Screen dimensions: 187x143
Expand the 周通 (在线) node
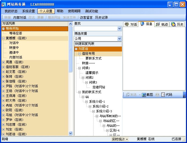(x=3, y=62)
